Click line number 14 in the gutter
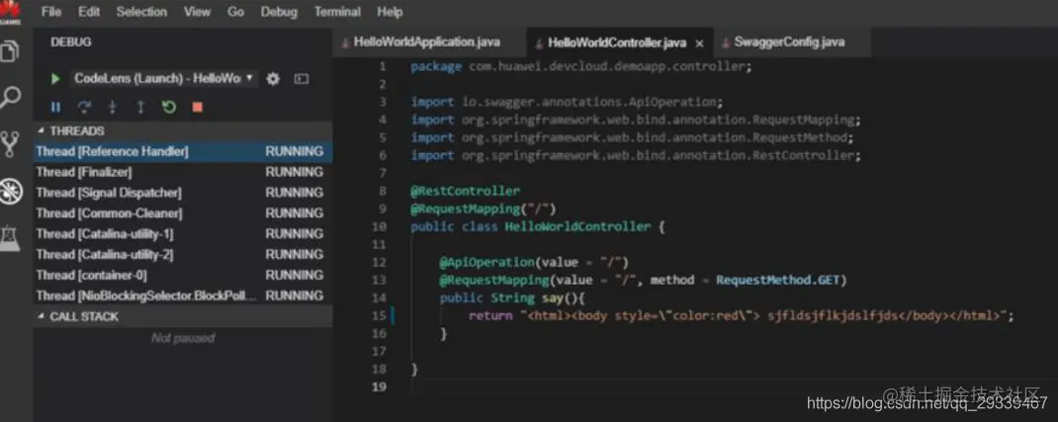Image resolution: width=1058 pixels, height=422 pixels. [380, 297]
